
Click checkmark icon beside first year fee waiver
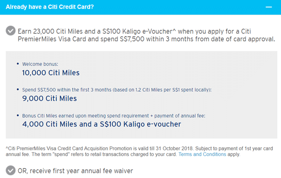(x=11, y=170)
